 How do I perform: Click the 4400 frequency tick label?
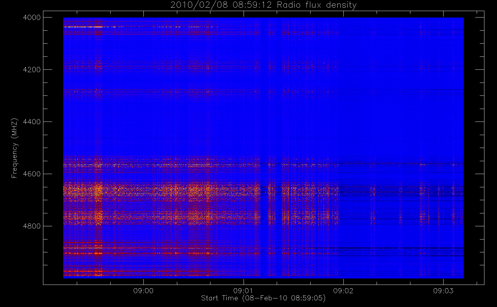pyautogui.click(x=32, y=122)
